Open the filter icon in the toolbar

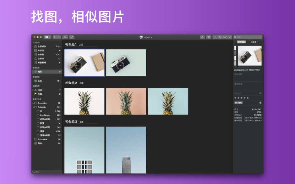click(x=229, y=37)
